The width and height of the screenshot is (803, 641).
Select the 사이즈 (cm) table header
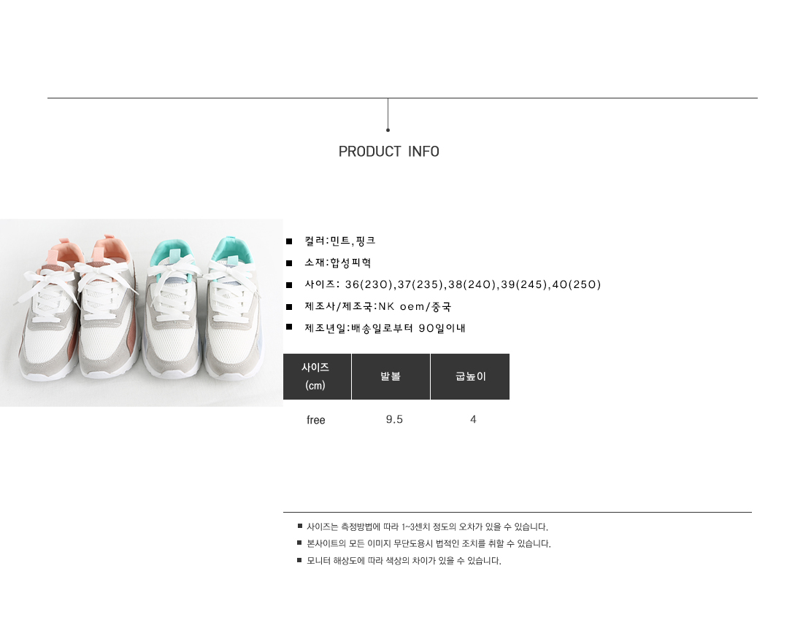point(317,376)
